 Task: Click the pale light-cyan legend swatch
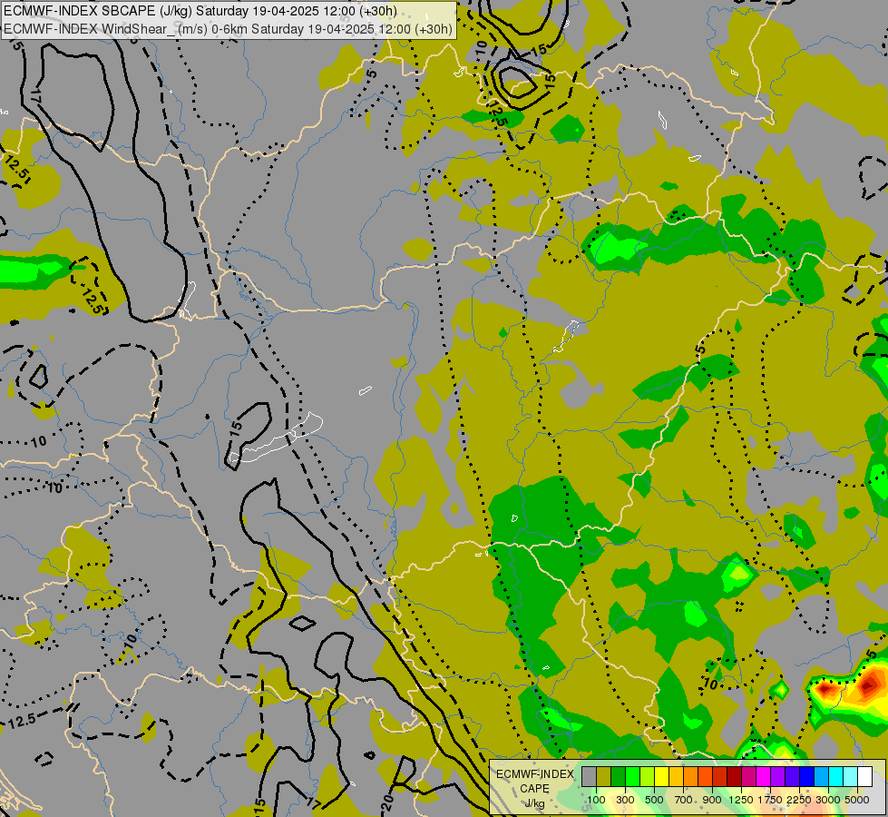coord(850,776)
